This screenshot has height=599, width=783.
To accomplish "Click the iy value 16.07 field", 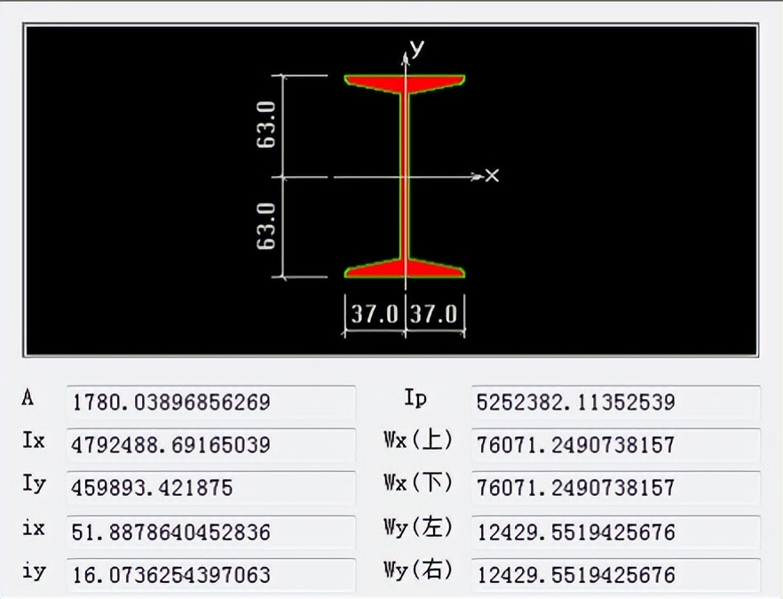I will 210,574.
